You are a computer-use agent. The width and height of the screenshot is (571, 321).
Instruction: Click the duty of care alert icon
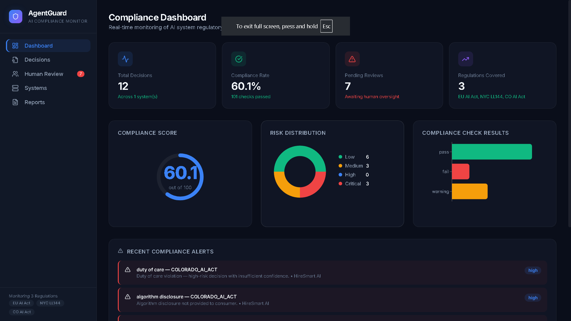pos(128,270)
